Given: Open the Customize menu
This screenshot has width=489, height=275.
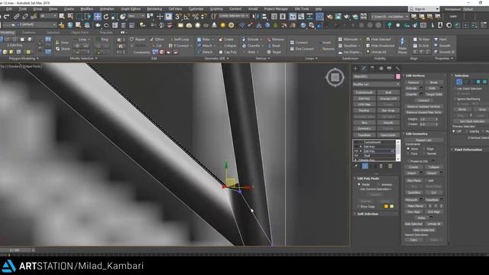Looking at the screenshot, I should point(196,9).
